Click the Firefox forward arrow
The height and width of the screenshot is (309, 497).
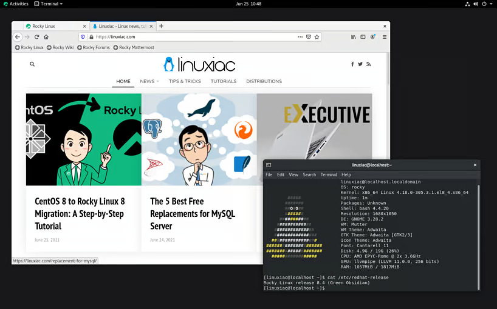27,37
